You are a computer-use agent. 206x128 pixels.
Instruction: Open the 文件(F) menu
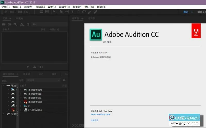(x=5, y=7)
